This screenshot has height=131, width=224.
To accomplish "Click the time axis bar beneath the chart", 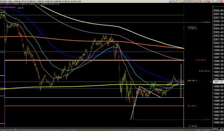I will point(106,129).
